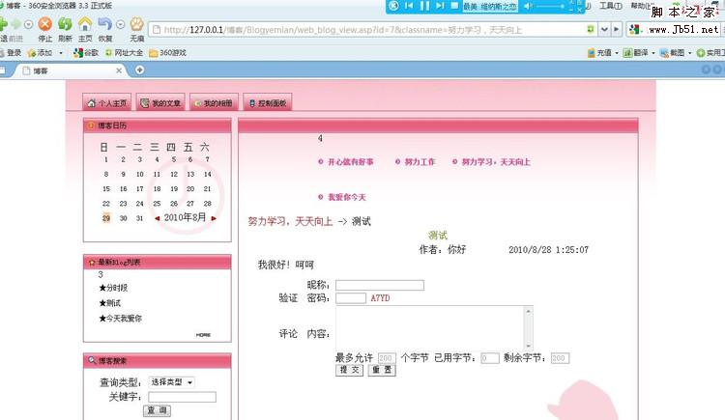Stop playback in music player
725x420 pixels.
point(454,6)
